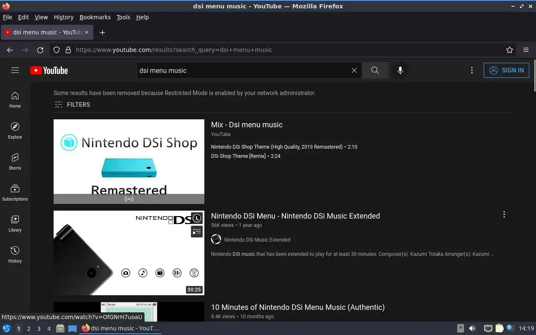Screen dimensions: 536x335
Task: Click the black DSi console 30:25 thumbnail
Action: pyautogui.click(x=129, y=253)
